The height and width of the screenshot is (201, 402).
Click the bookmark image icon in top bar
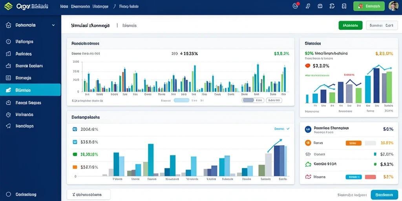coord(344,6)
